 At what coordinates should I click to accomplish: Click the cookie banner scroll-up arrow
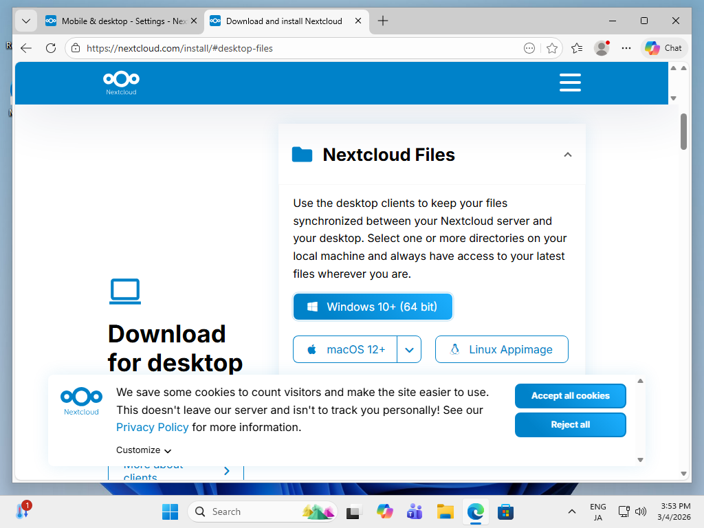pyautogui.click(x=640, y=381)
